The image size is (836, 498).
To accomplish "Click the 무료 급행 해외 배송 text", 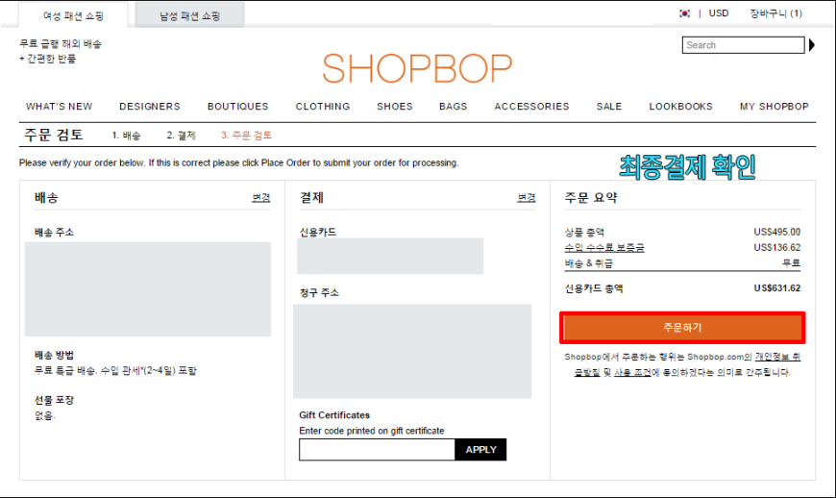I will (61, 43).
